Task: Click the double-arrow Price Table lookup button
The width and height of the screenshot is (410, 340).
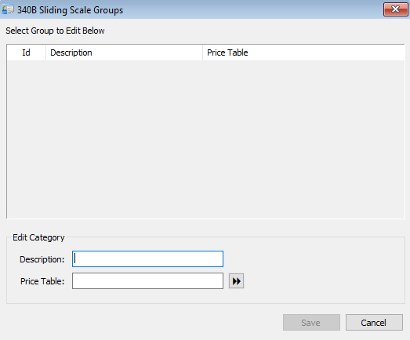Action: (236, 281)
